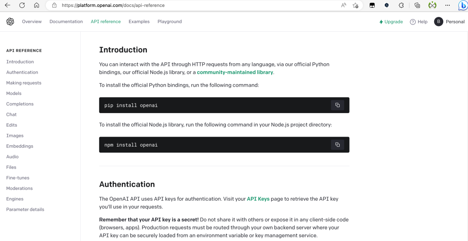Open the Bing chat sidebar icon
Screen dimensions: 468x241
[x=462, y=5]
